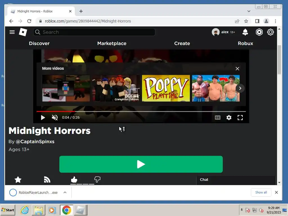The width and height of the screenshot is (288, 216).
Task: Switch to the Roblox taskbar item
Action: (80, 210)
